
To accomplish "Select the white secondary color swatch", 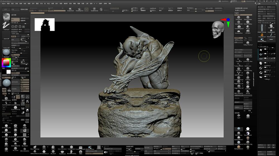I will pyautogui.click(x=8, y=72).
